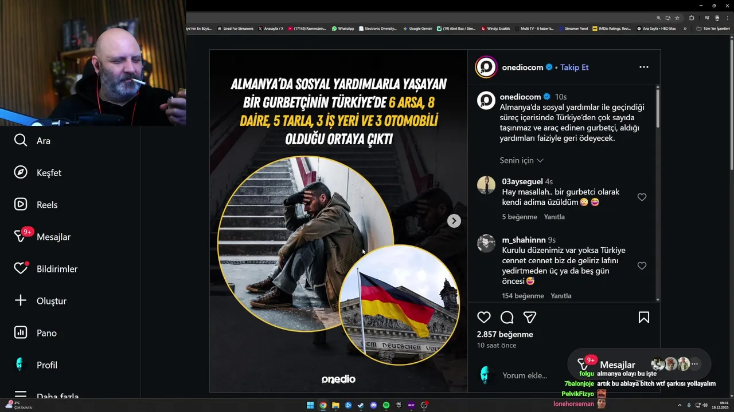Viewport: 734px width, 412px height.
Task: Open onediocom avatar in post header
Action: (486, 67)
